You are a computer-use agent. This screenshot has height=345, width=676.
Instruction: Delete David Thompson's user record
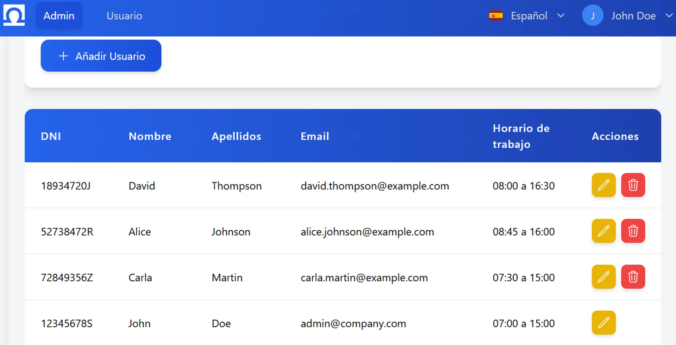pyautogui.click(x=633, y=185)
